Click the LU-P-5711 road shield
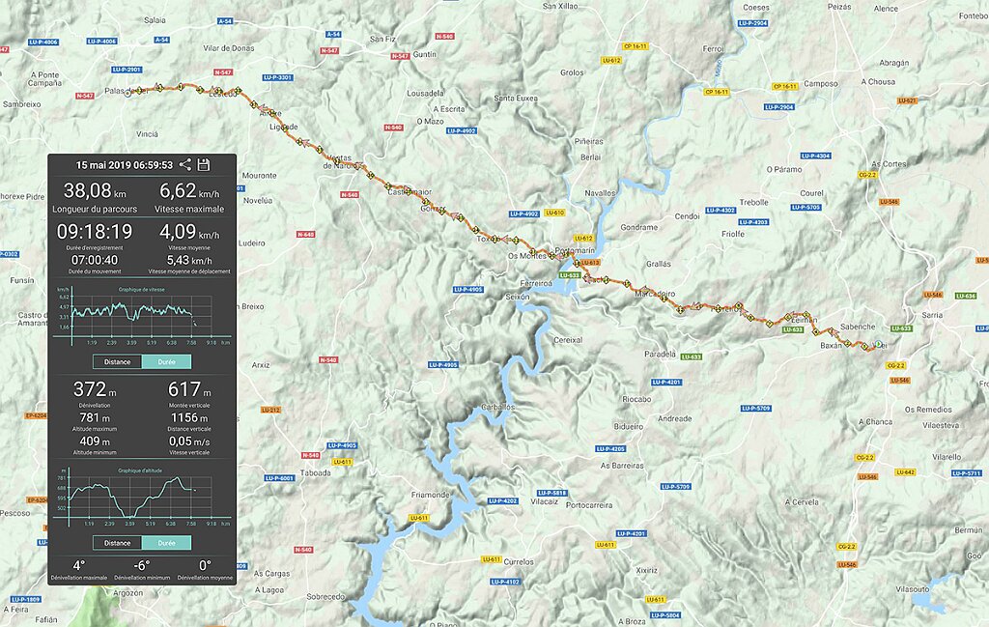Screen dimensions: 989x627 coord(967,473)
